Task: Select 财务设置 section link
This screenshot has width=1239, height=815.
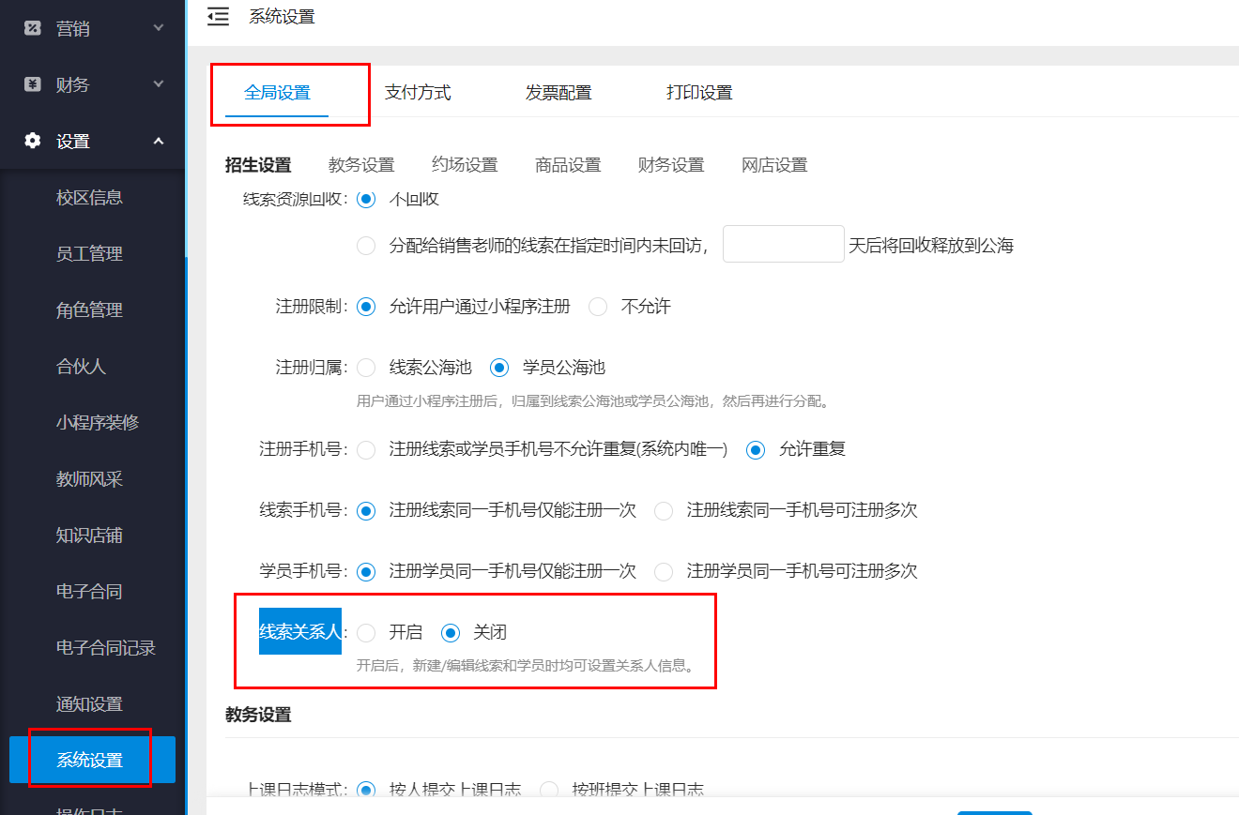Action: tap(671, 164)
